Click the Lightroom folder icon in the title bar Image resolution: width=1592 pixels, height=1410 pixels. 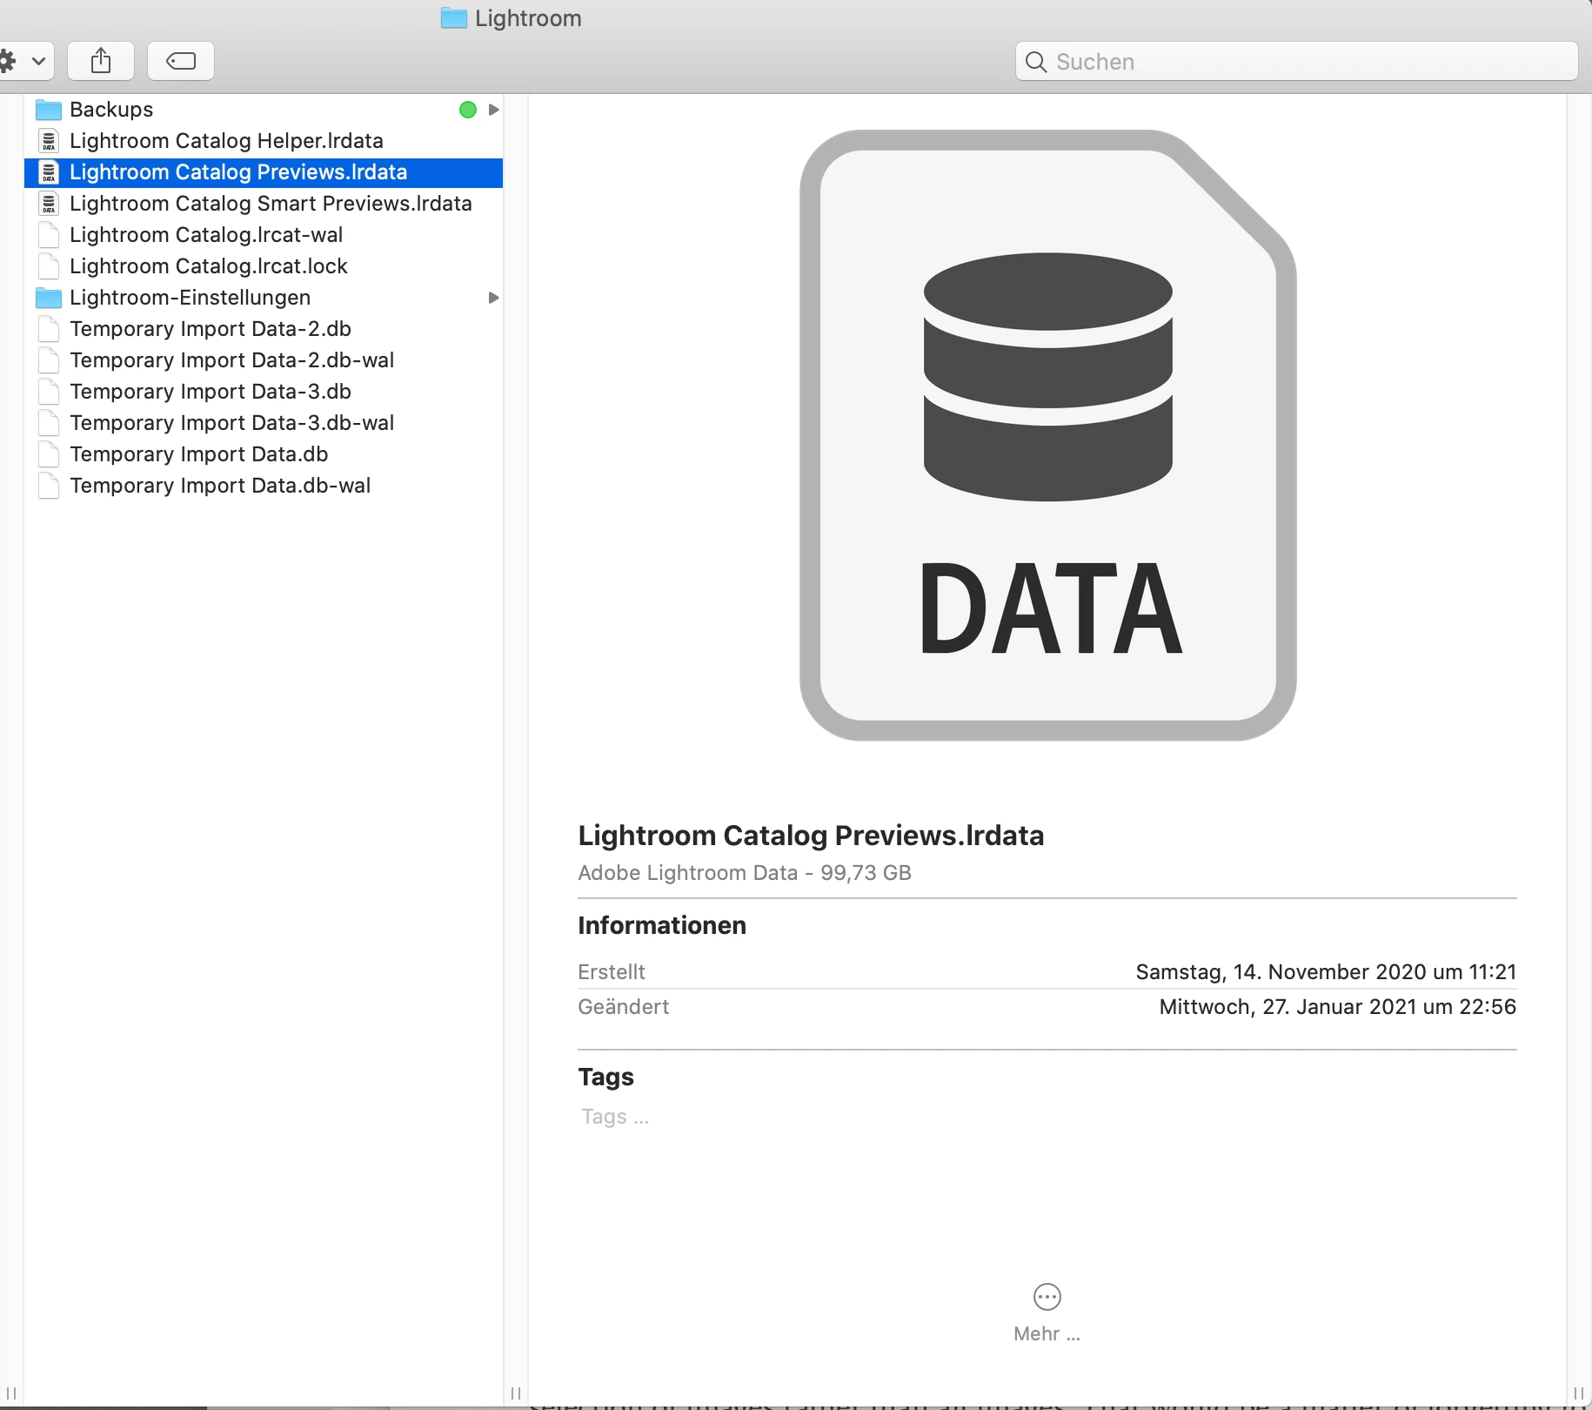click(x=453, y=18)
